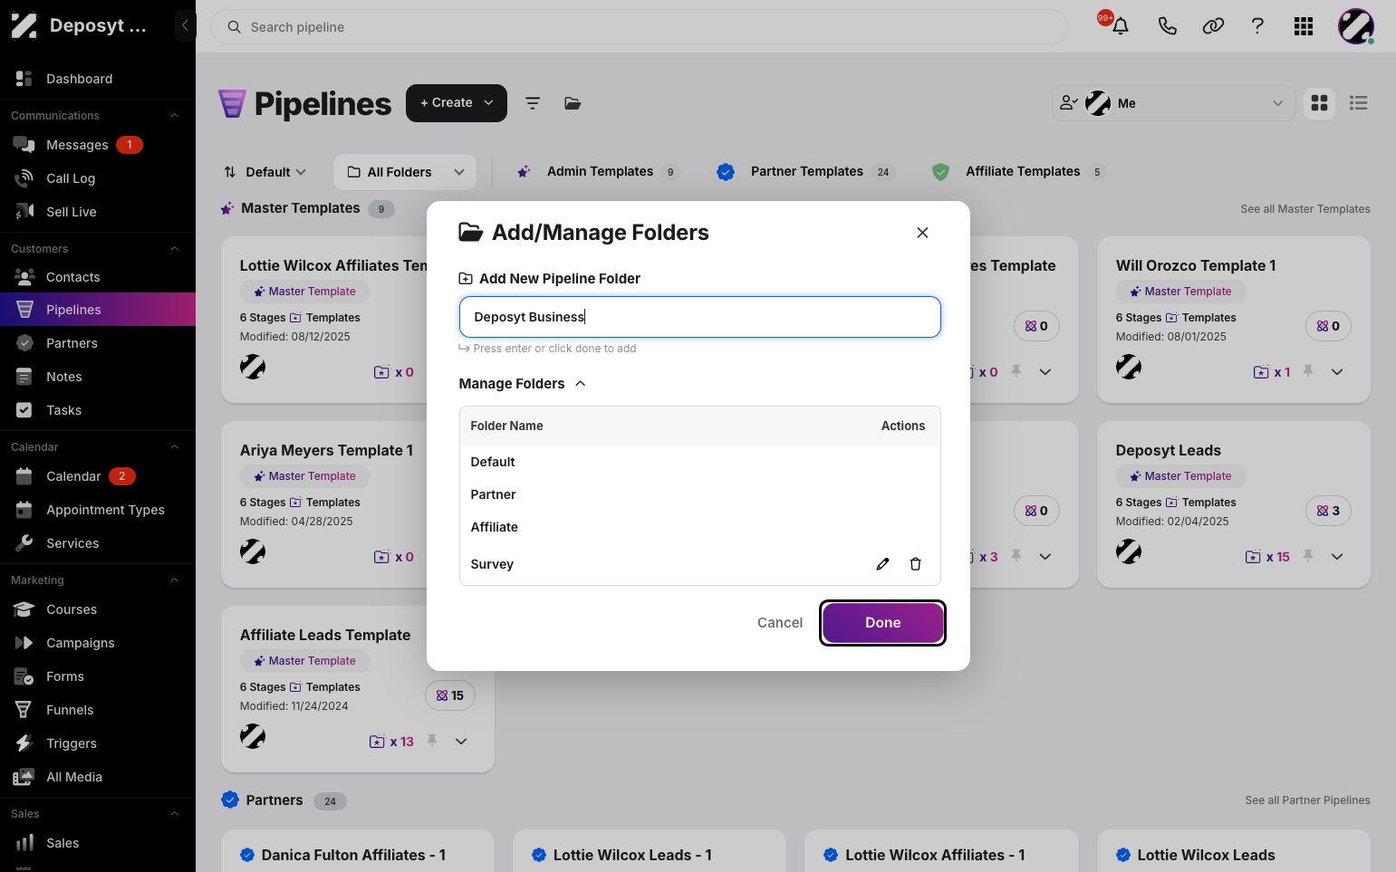Edit the Survey folder with pencil icon
The height and width of the screenshot is (872, 1396).
[x=882, y=564]
